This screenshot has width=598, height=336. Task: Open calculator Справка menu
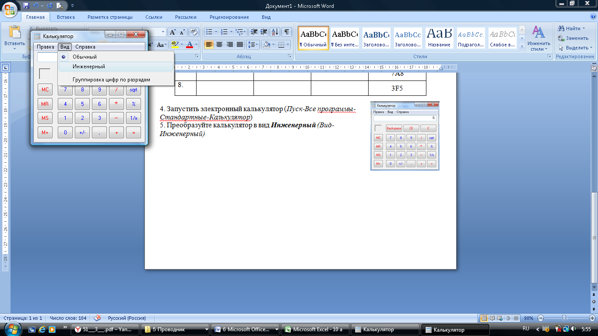(85, 47)
